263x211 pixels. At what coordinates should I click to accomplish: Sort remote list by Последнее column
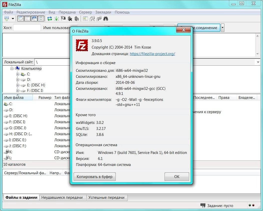(204, 98)
